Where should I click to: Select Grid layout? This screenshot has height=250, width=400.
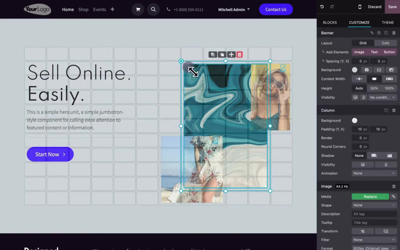tap(363, 43)
